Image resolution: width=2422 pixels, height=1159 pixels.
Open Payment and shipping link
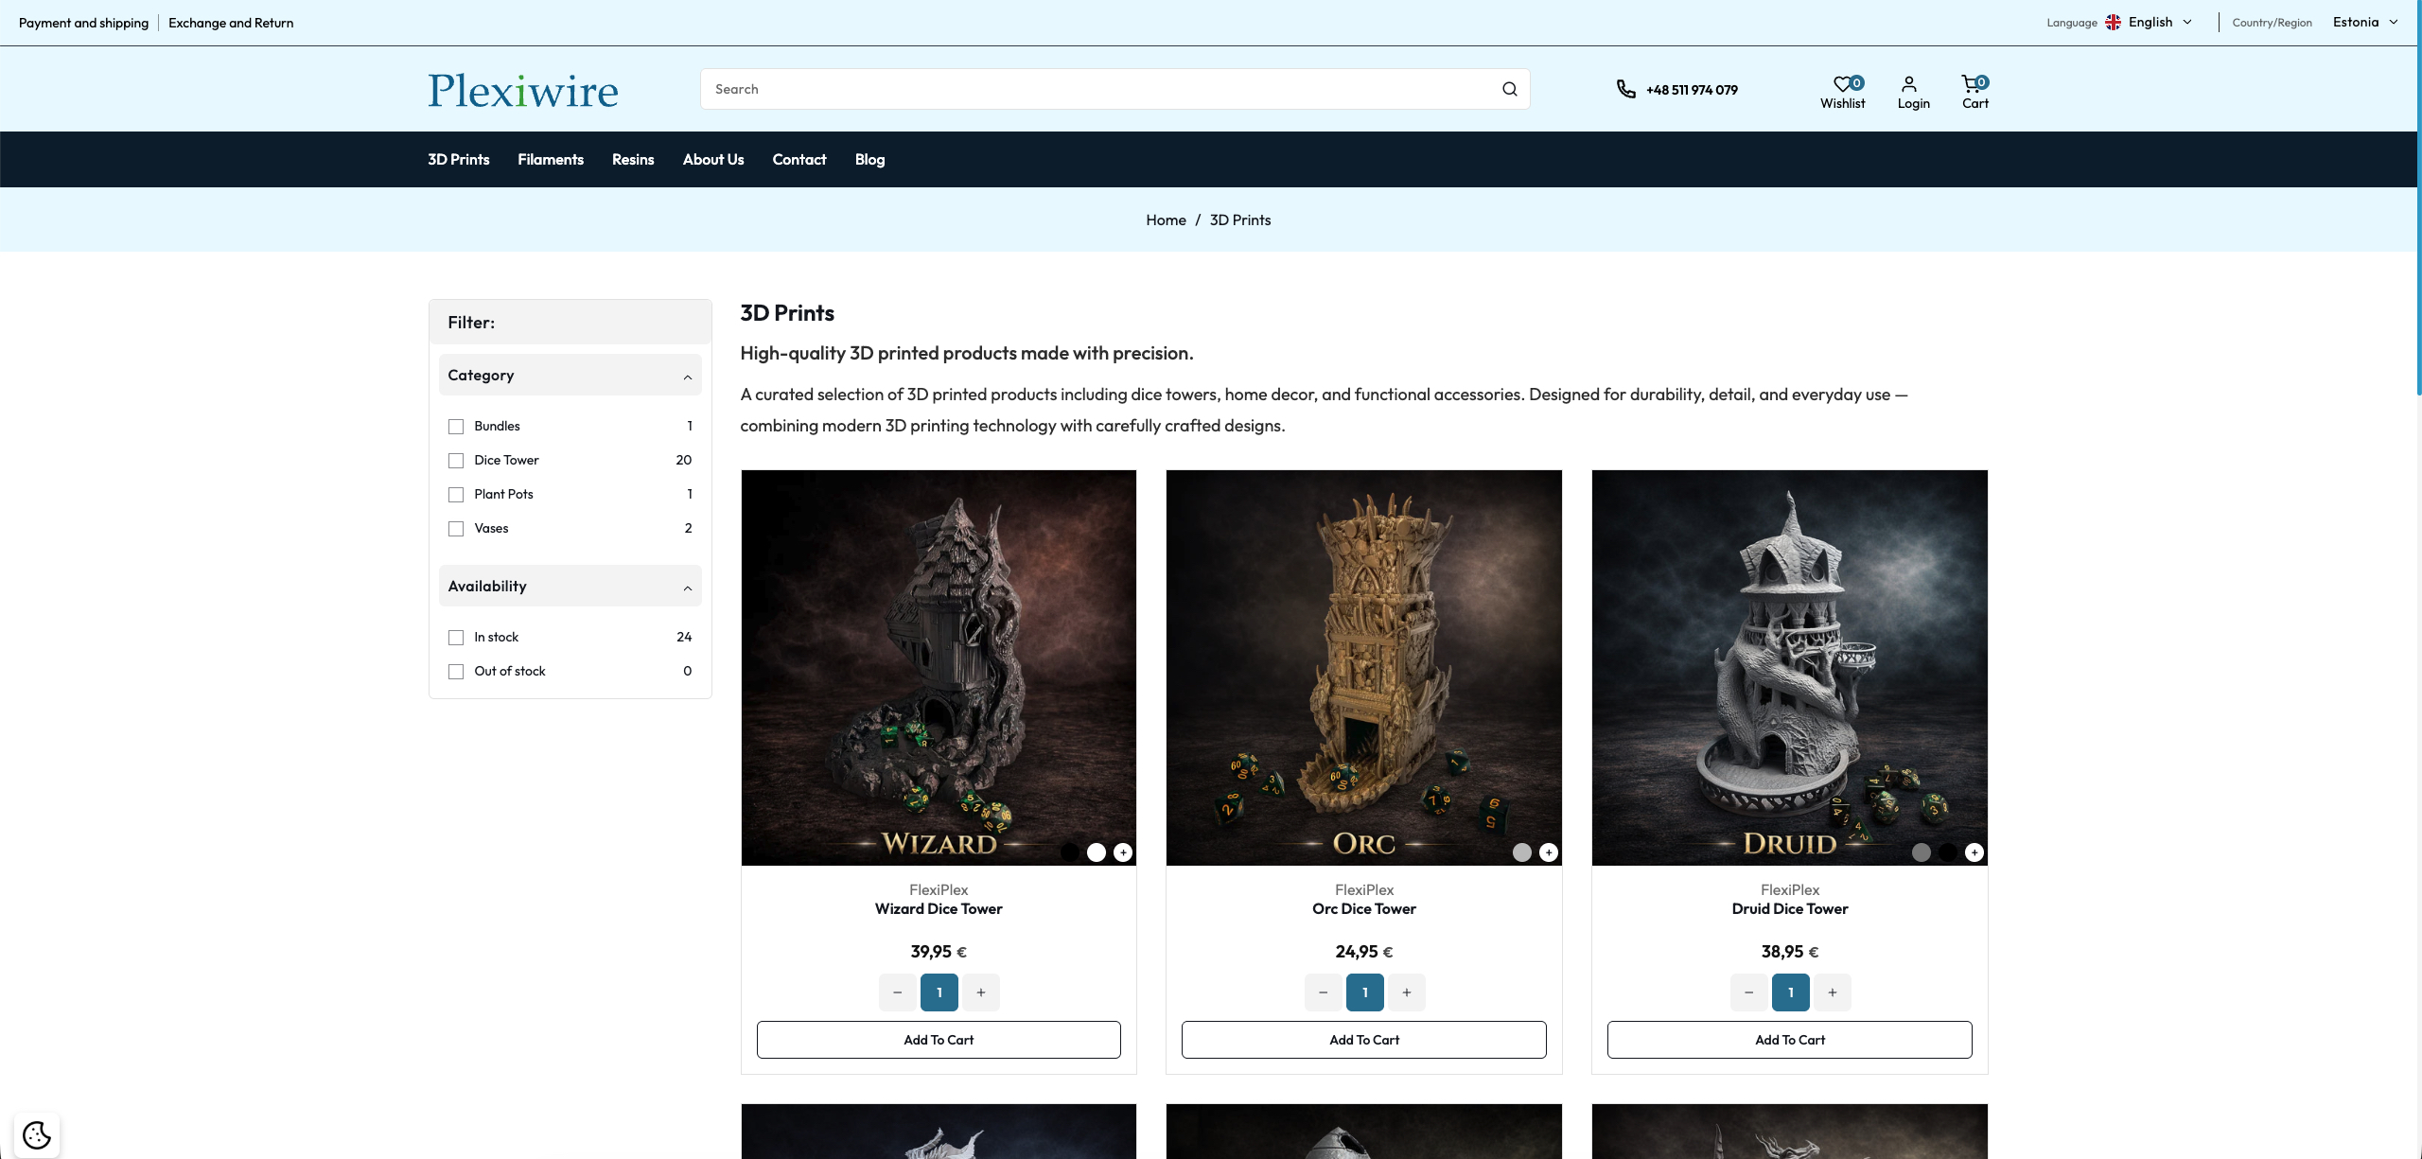coord(83,23)
